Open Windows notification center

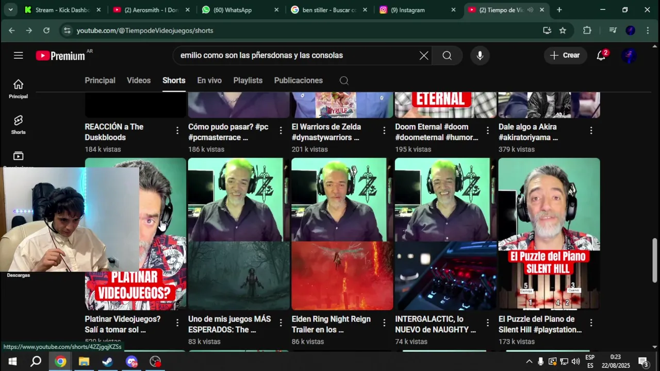tap(643, 361)
